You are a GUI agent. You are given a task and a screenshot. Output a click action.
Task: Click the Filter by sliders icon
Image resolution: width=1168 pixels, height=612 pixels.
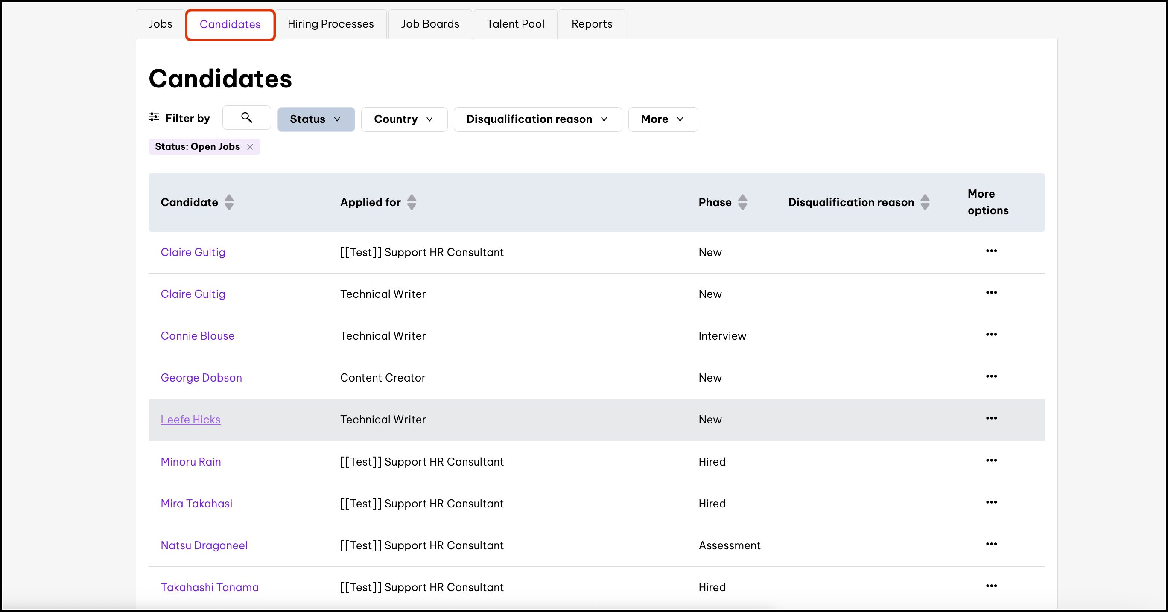tap(154, 117)
